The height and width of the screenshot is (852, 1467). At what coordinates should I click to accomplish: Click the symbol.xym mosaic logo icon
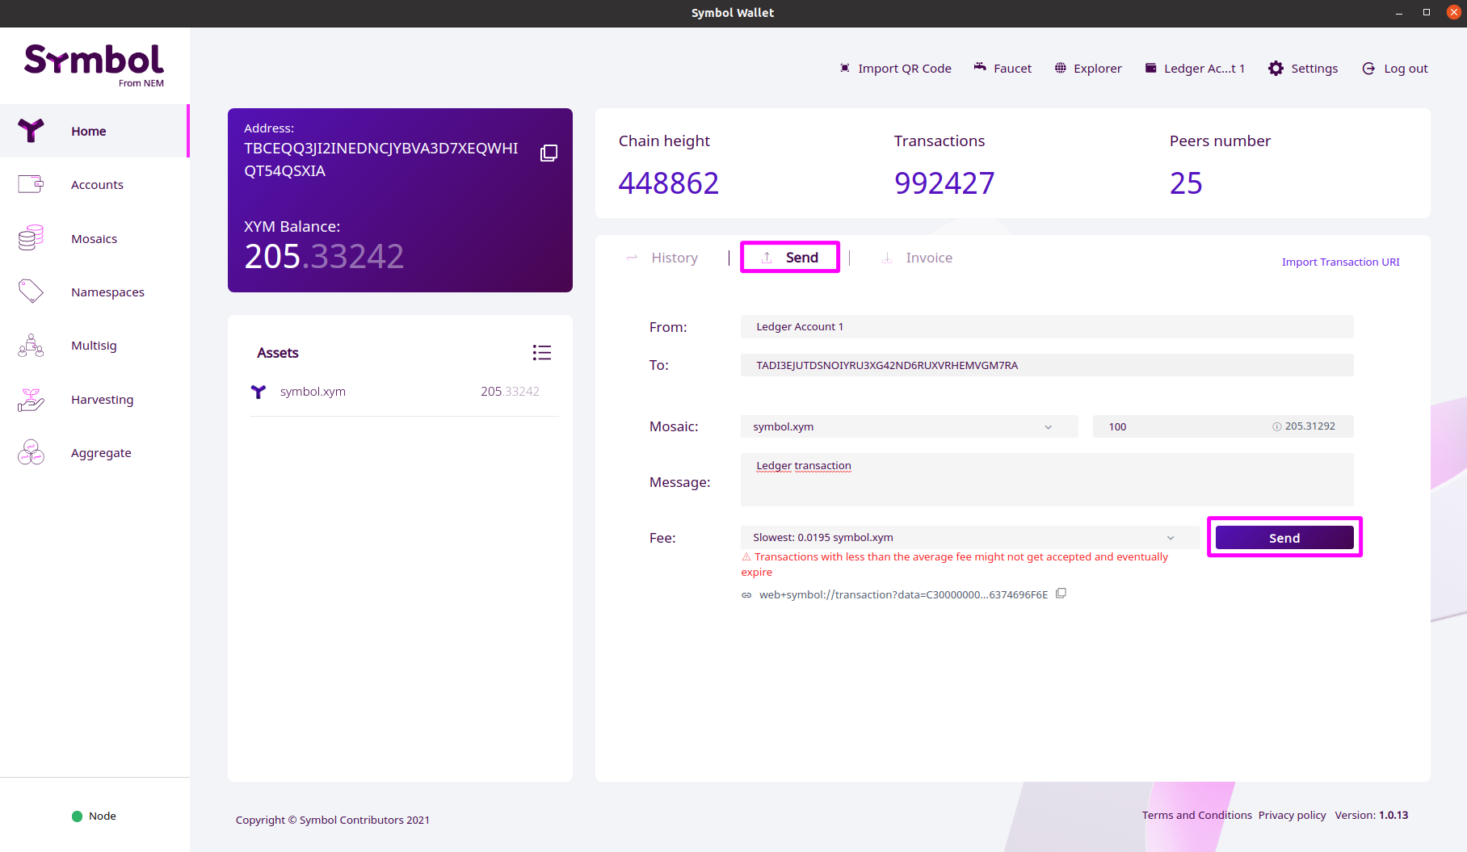(259, 392)
